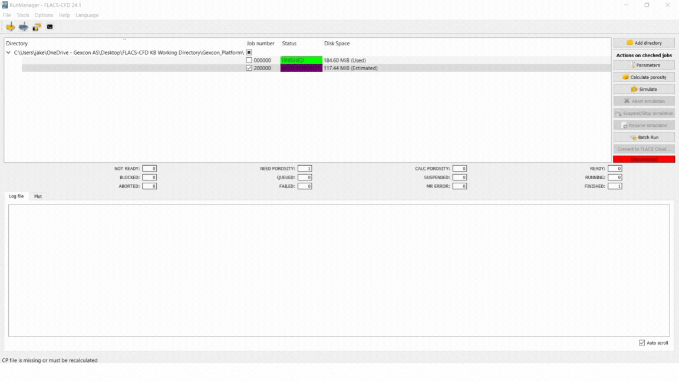This screenshot has width=679, height=382.
Task: Open the Help menu
Action: [x=64, y=15]
